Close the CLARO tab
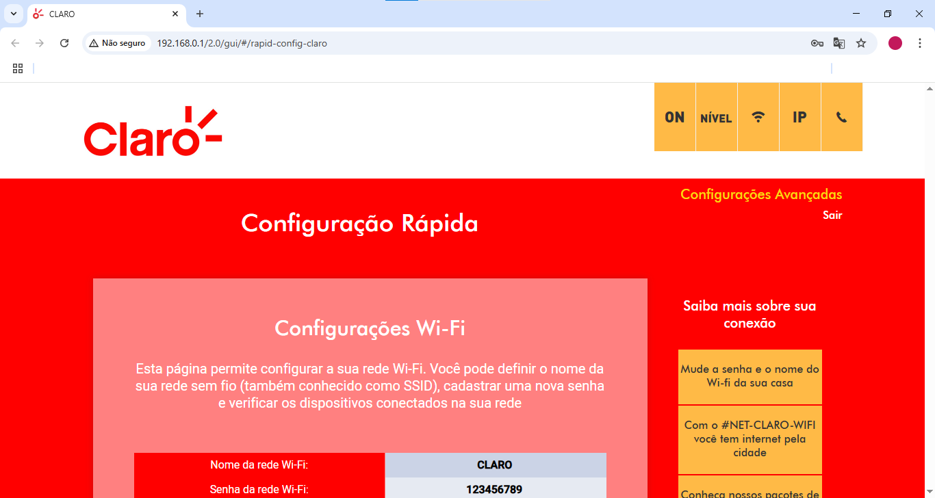The height and width of the screenshot is (498, 935). (x=175, y=14)
